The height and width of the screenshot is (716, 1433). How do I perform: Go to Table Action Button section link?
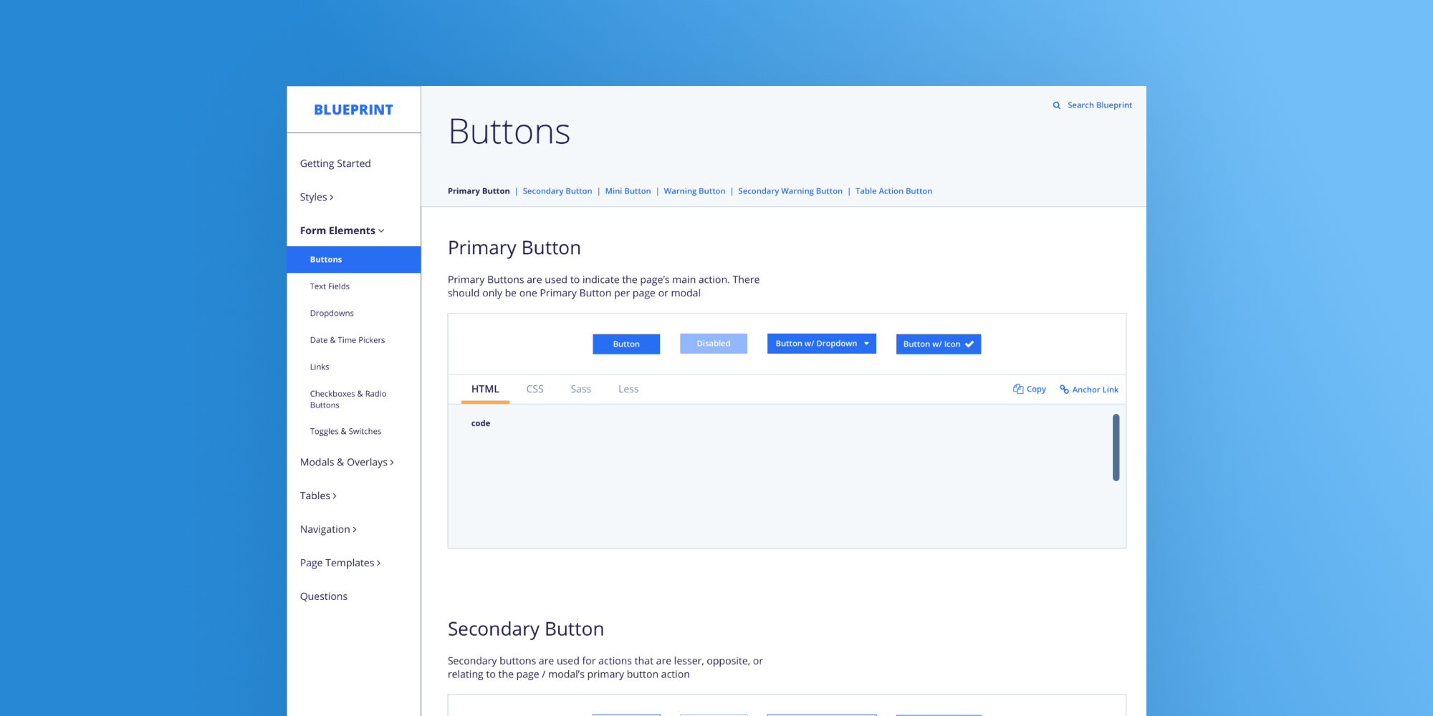click(893, 191)
